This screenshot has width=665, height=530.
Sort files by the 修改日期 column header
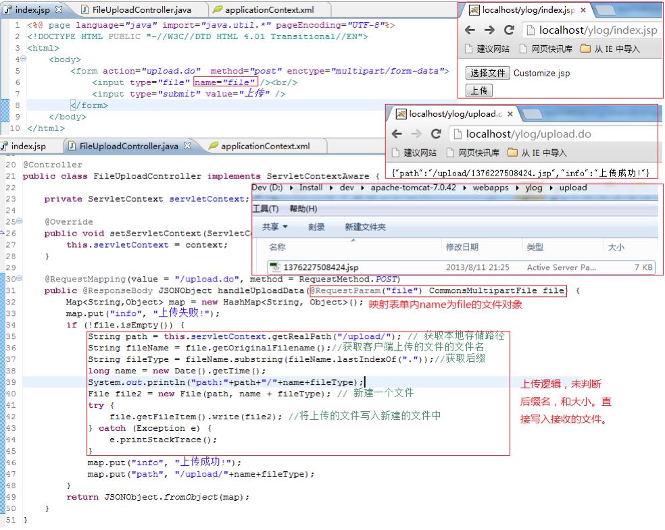(462, 248)
